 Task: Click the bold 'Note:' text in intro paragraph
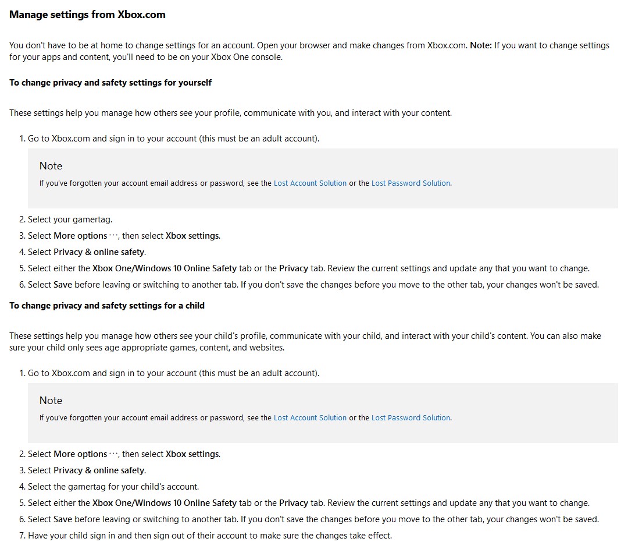(481, 45)
